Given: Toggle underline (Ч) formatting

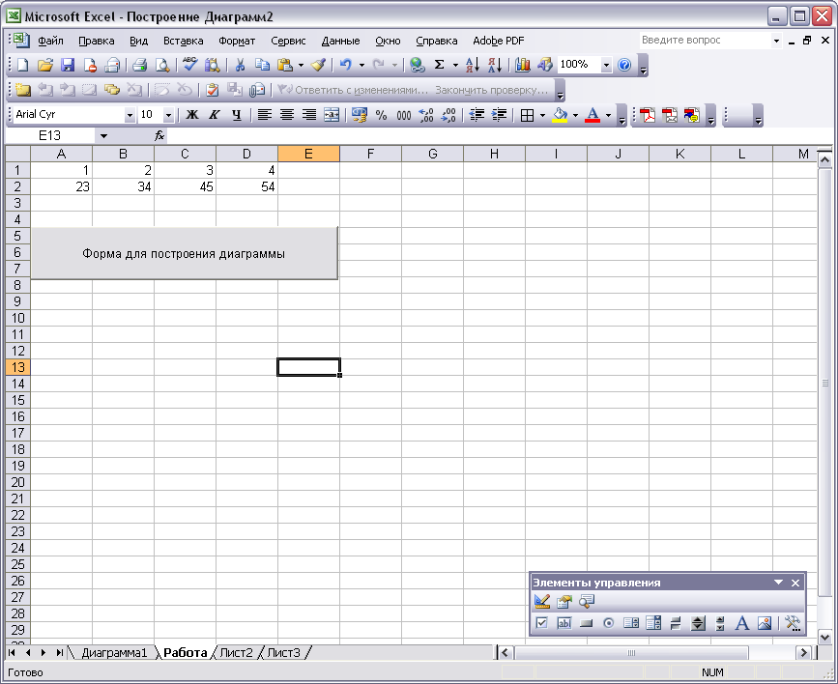Looking at the screenshot, I should (237, 115).
